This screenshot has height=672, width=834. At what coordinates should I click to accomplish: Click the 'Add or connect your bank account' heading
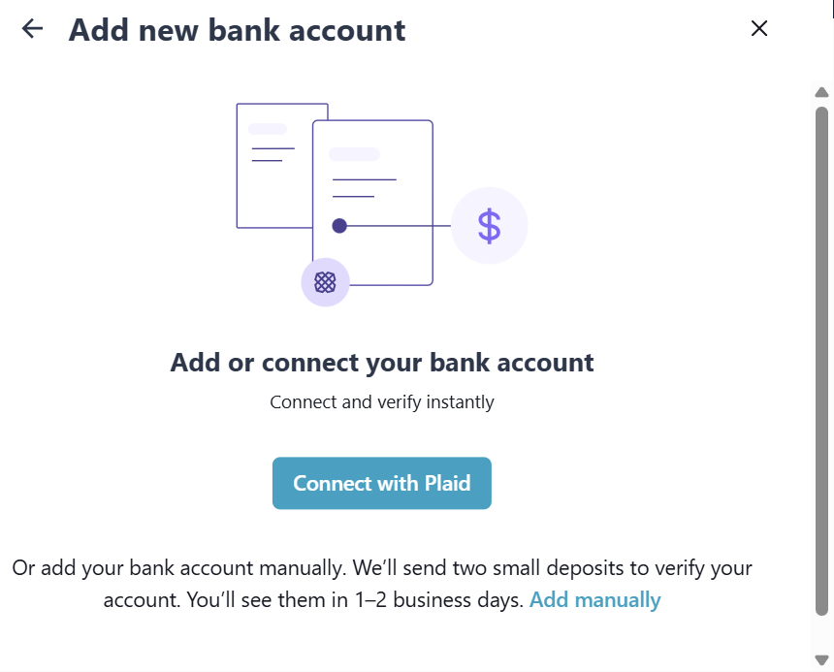point(382,363)
